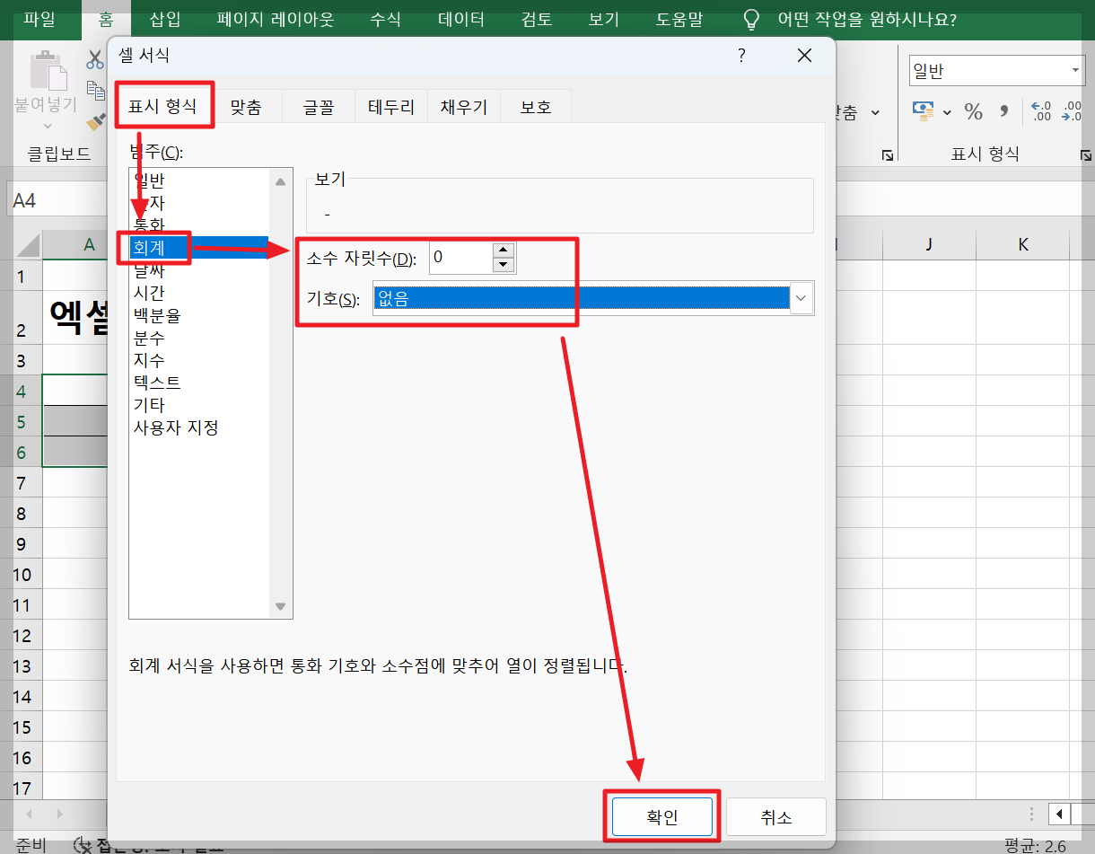Select 백분율 in the category list
Screen dimensions: 1095x854
[157, 315]
